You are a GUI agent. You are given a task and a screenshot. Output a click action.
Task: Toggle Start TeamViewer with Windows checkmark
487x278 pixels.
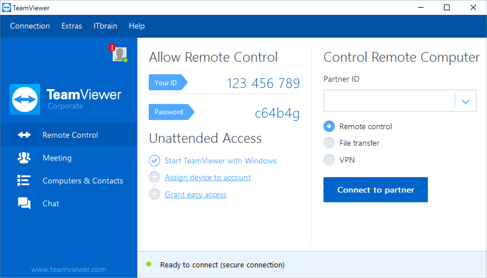pos(154,161)
